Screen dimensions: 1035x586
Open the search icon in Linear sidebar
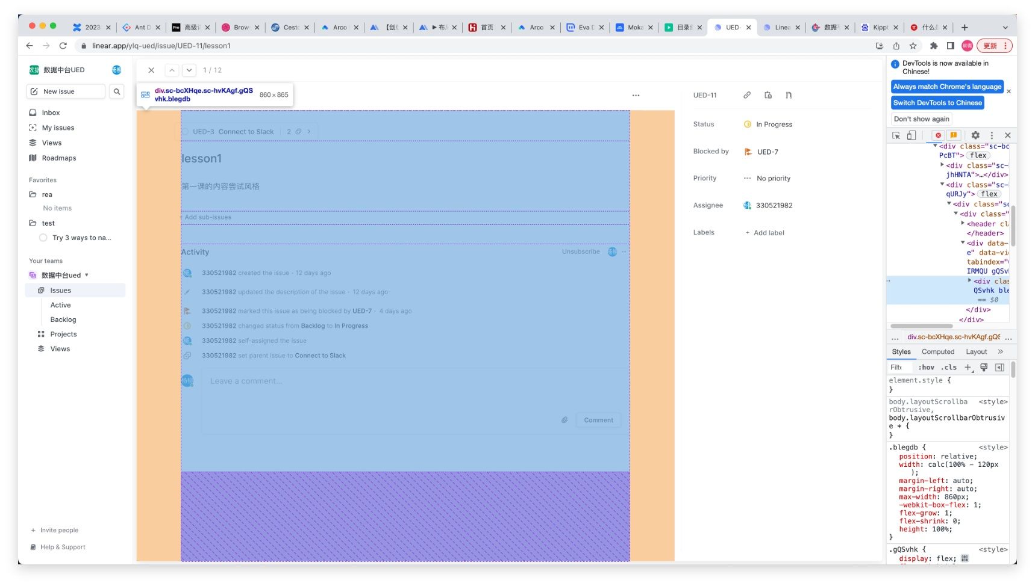117,91
